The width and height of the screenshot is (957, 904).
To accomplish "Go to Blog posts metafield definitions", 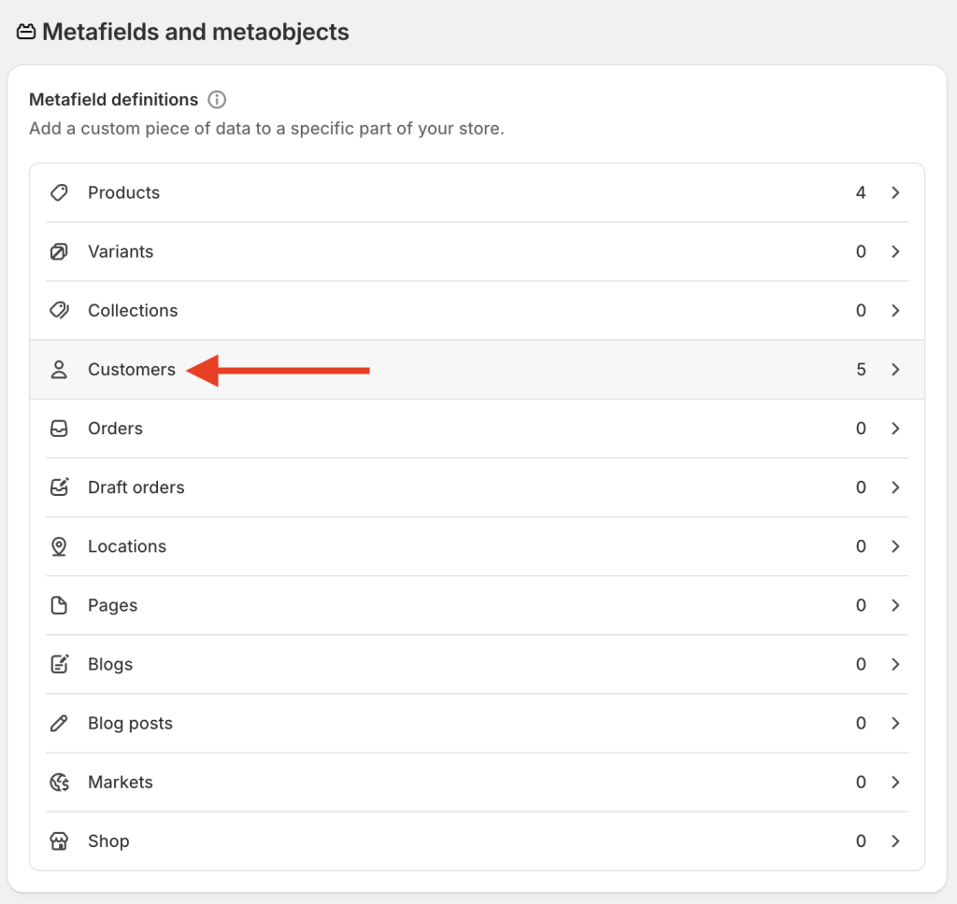I will pos(477,724).
